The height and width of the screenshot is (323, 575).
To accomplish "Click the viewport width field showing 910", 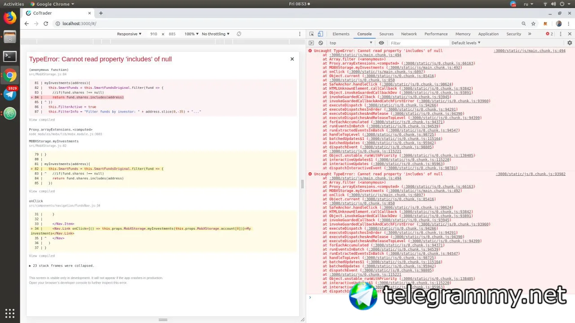I will (154, 34).
